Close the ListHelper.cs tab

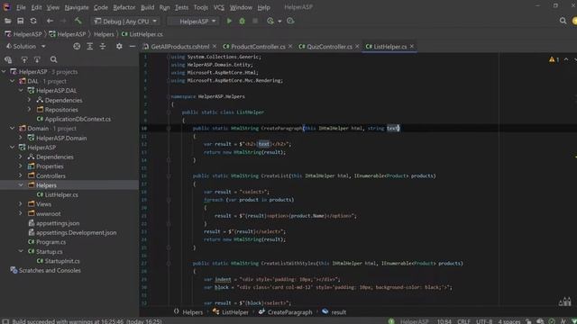pos(412,46)
